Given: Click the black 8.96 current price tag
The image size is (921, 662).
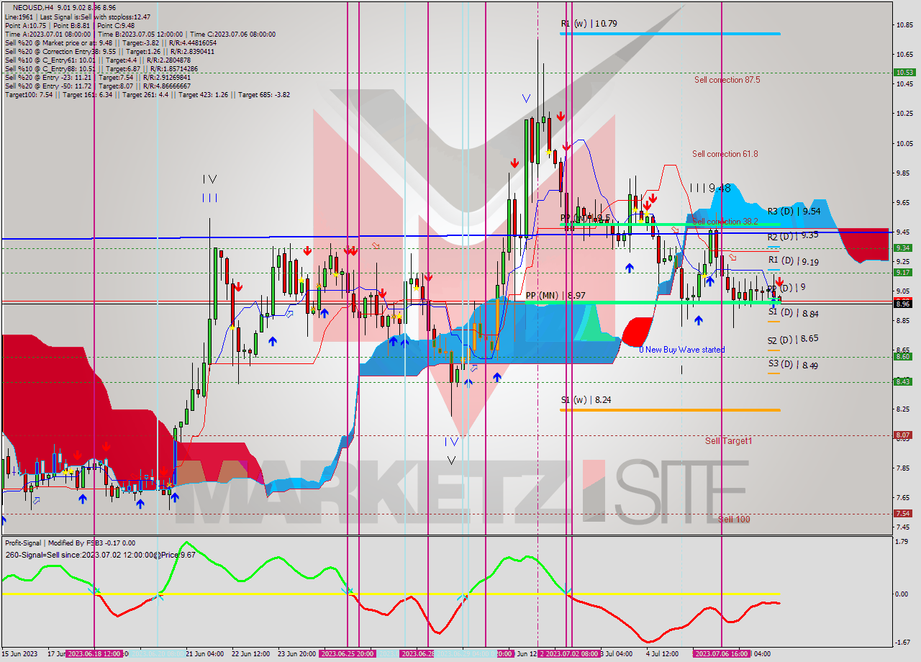Looking at the screenshot, I should point(904,304).
